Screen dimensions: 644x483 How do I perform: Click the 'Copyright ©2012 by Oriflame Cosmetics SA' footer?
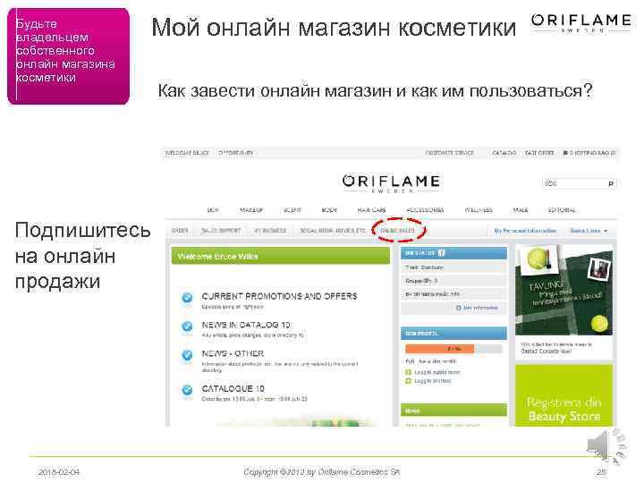click(x=322, y=472)
